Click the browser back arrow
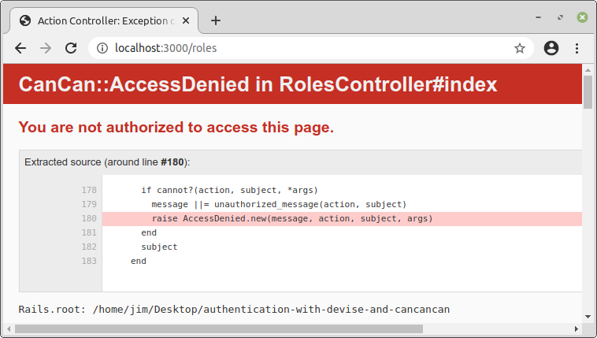 tap(20, 48)
